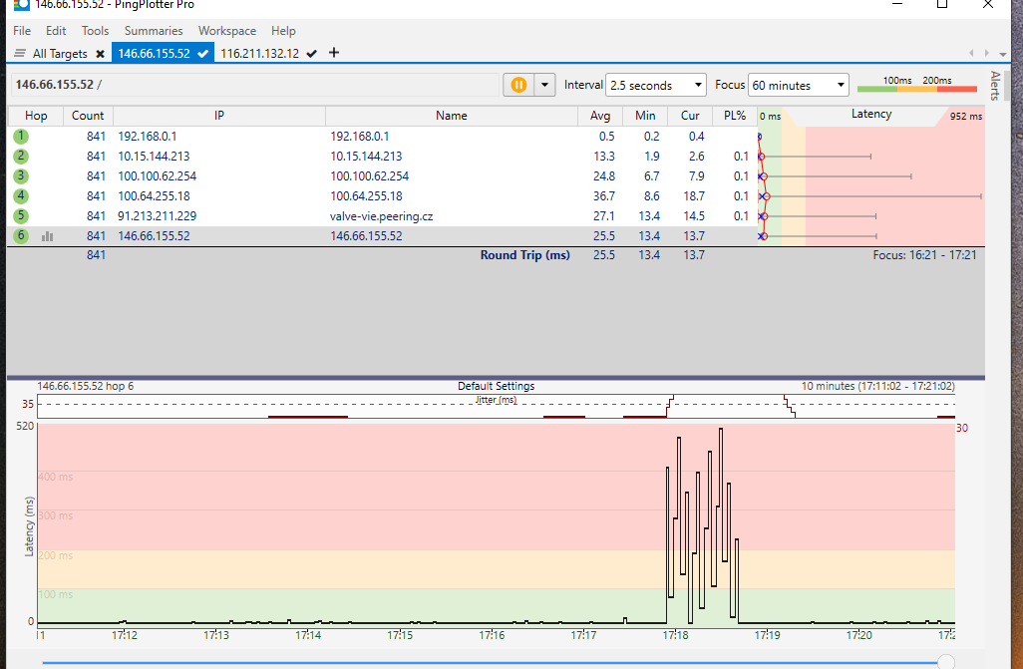Open the Workspace menu

226,31
